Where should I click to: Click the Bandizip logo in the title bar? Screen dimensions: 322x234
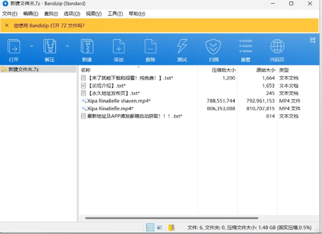point(5,3)
